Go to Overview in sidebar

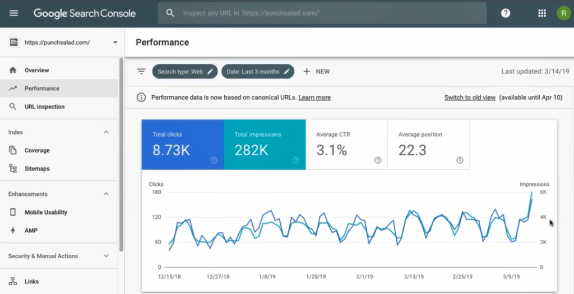click(x=59, y=70)
